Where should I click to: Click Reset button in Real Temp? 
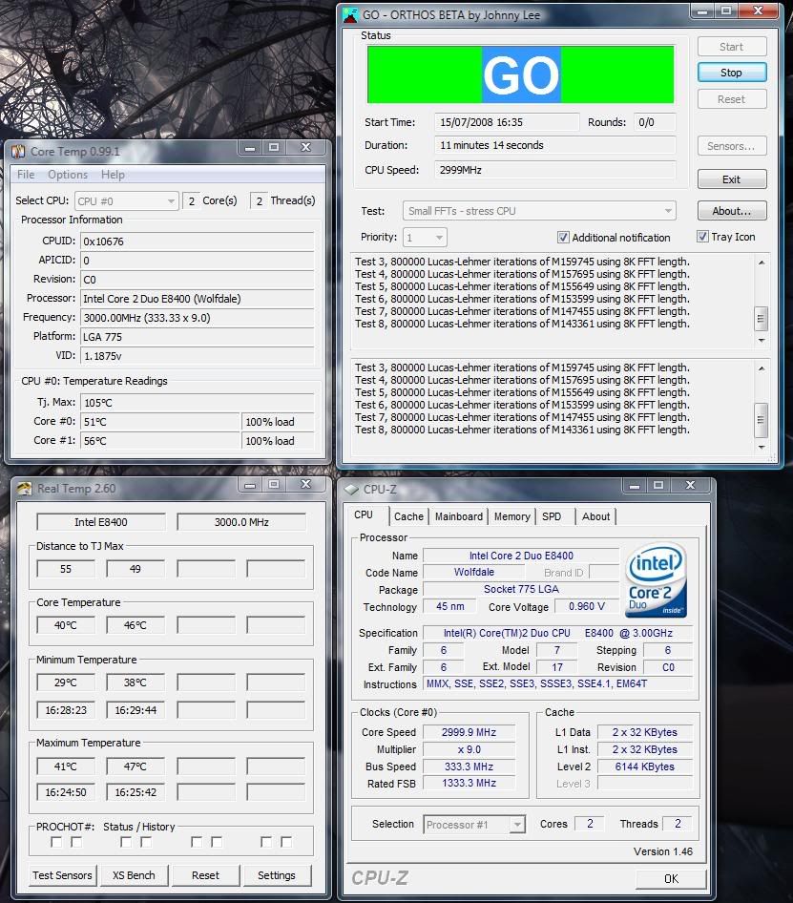(x=205, y=875)
